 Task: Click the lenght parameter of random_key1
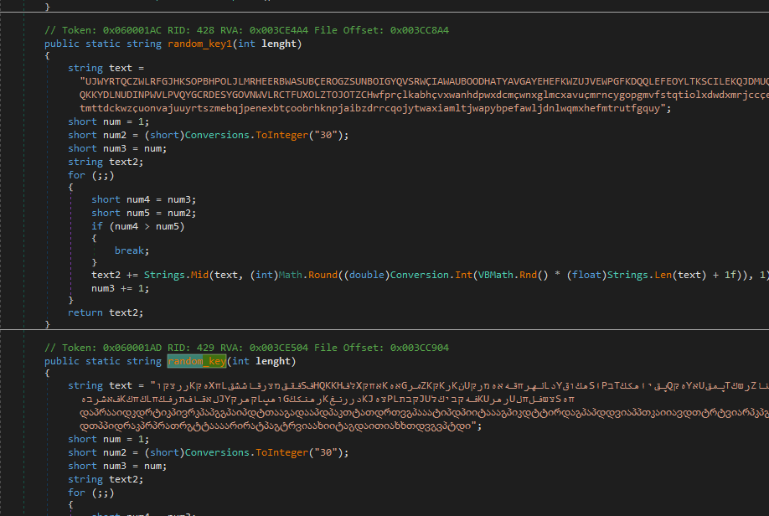pos(282,44)
